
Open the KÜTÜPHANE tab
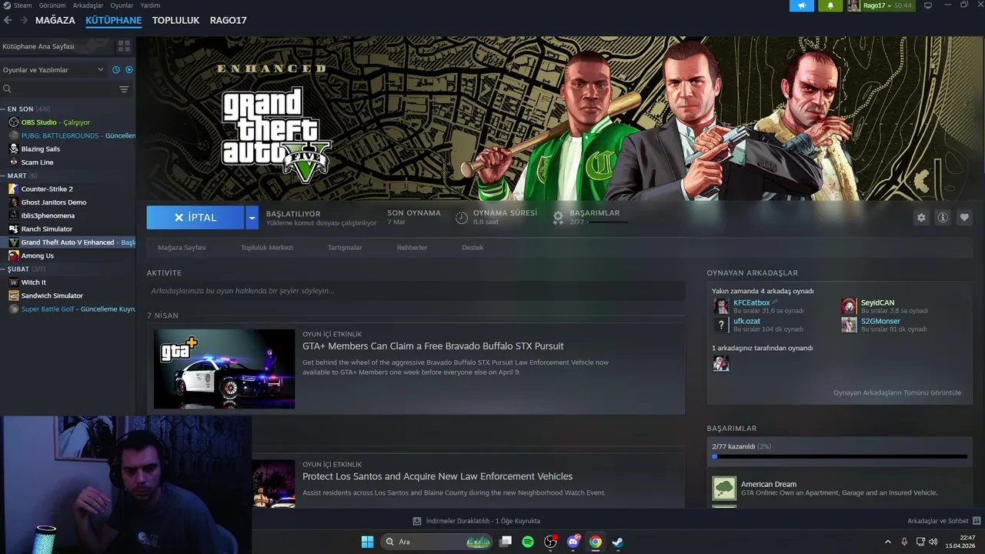(114, 20)
